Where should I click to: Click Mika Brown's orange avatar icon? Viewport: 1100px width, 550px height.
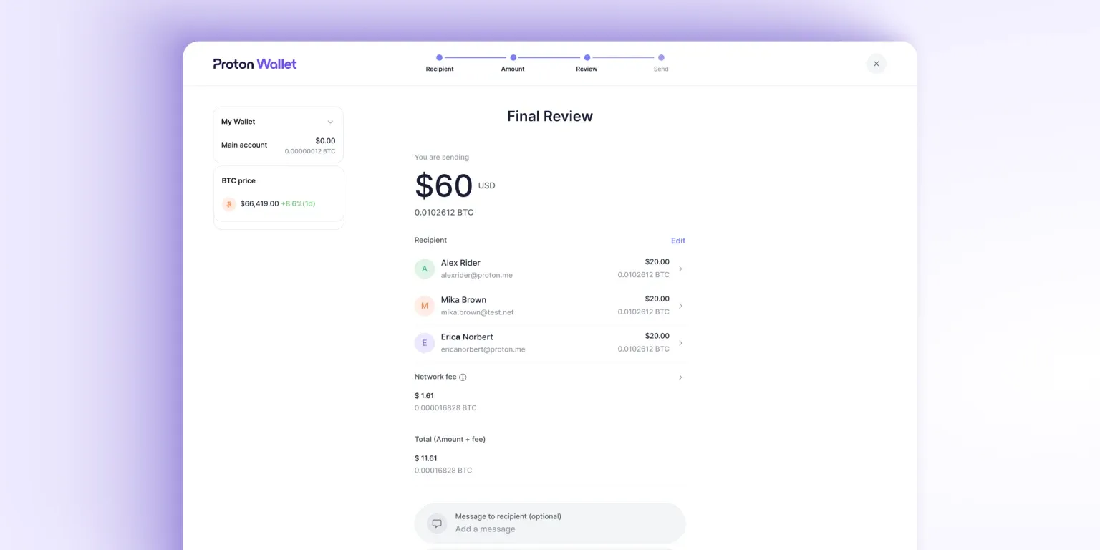(425, 306)
